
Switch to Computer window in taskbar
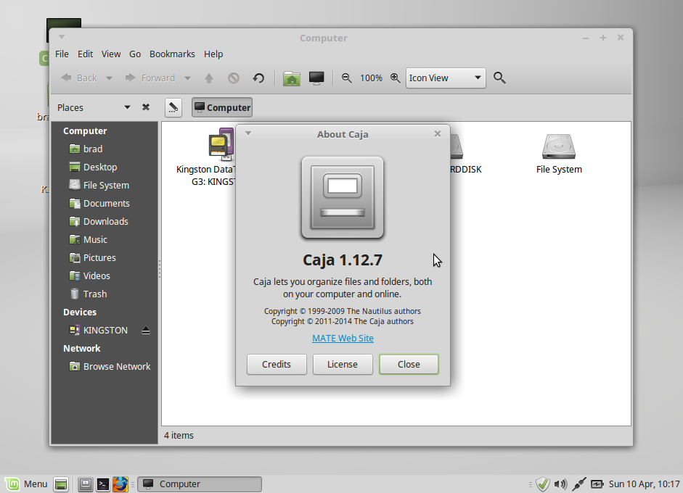(x=200, y=484)
